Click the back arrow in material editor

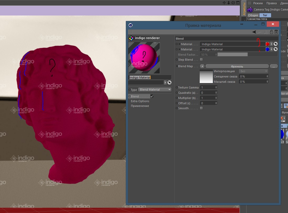(x=254, y=32)
